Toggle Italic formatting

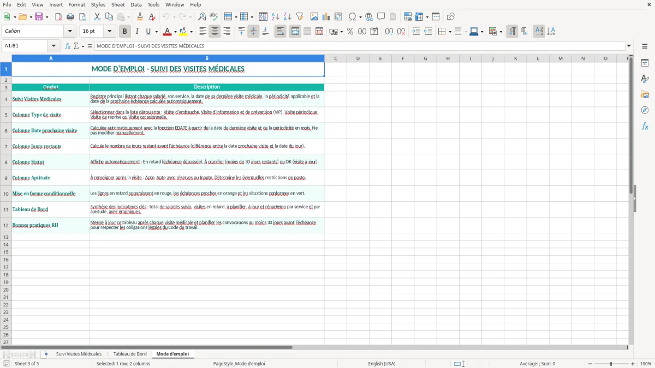[136, 32]
